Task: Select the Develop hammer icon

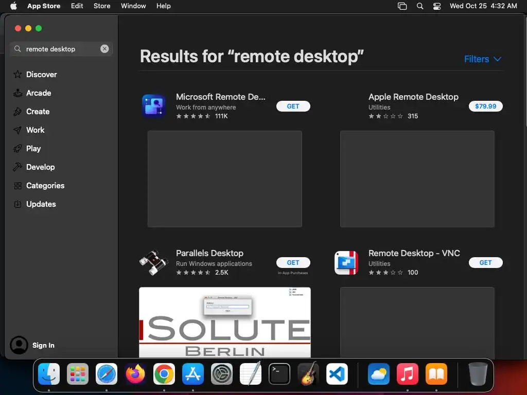Action: 17,167
